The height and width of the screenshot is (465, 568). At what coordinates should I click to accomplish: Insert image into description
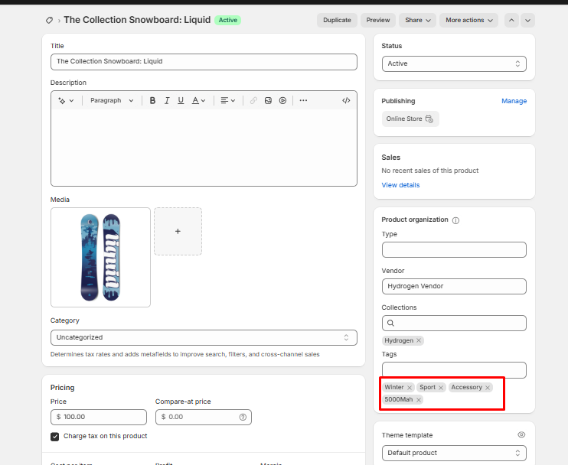[268, 101]
